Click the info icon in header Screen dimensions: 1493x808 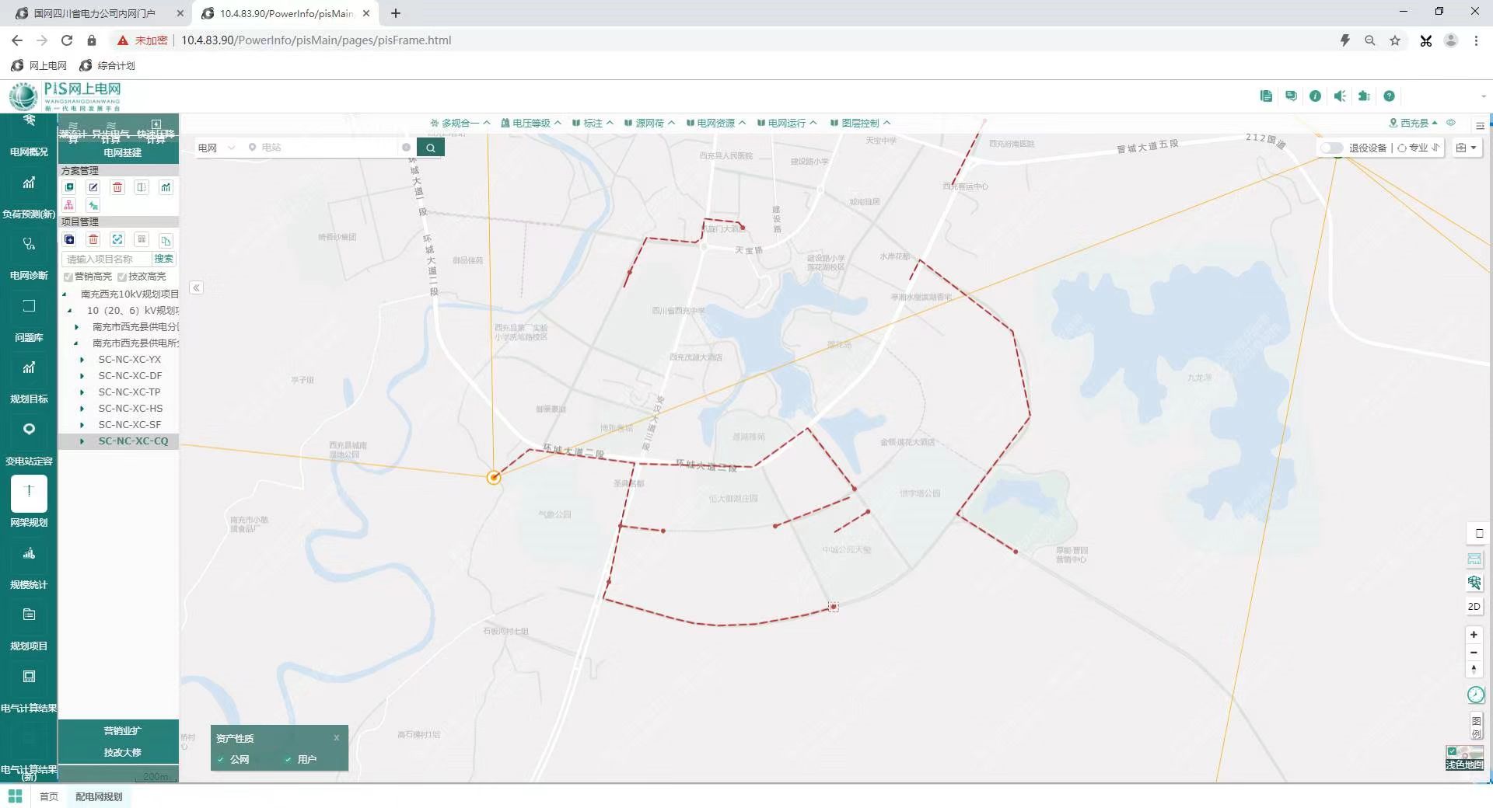[1315, 96]
